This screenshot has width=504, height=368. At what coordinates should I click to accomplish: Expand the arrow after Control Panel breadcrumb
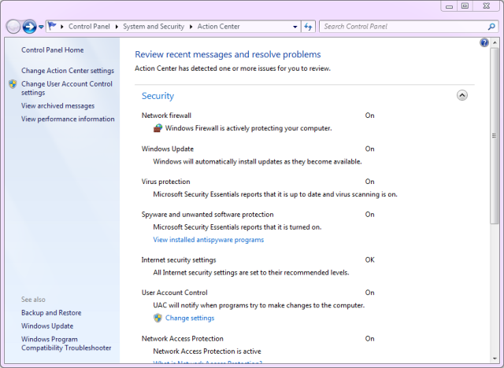click(x=117, y=27)
